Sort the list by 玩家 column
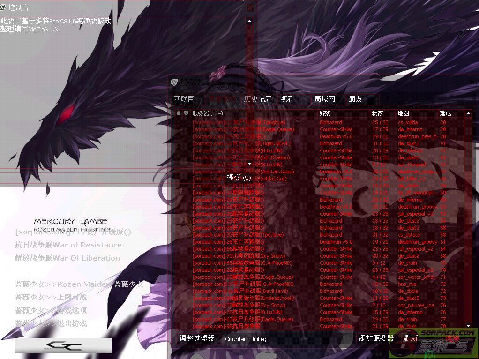Image resolution: width=479 pixels, height=359 pixels. click(377, 113)
